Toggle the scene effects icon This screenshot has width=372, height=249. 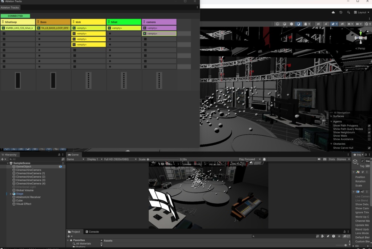tap(333, 24)
